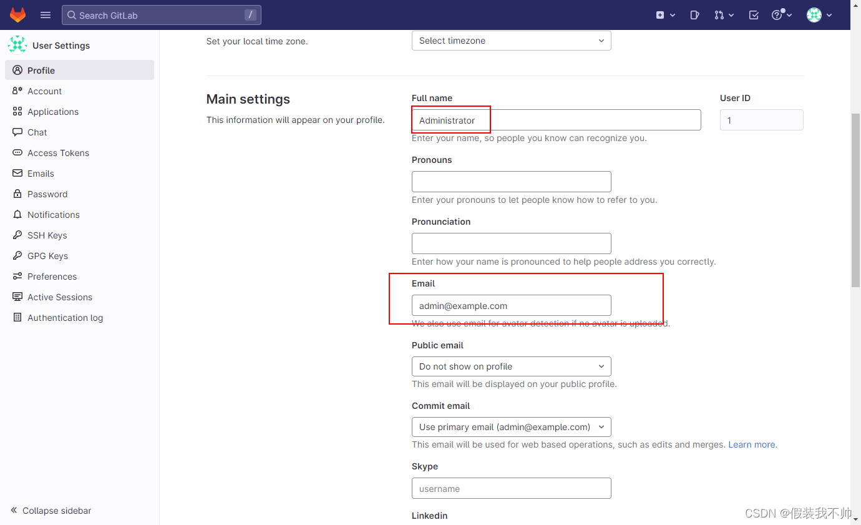This screenshot has height=525, width=861.
Task: Click the Applications grid icon
Action: pyautogui.click(x=17, y=112)
